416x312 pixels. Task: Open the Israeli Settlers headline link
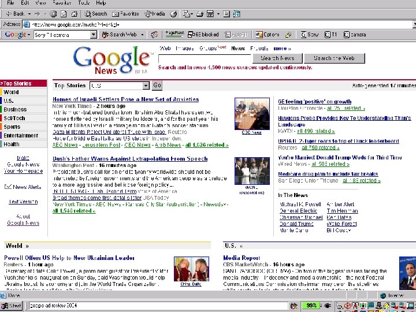pos(125,99)
